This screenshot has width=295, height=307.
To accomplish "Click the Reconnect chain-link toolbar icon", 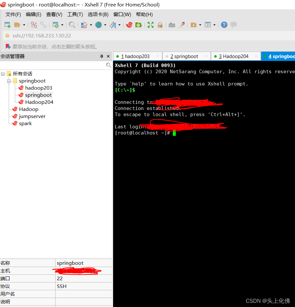I will coord(43,25).
